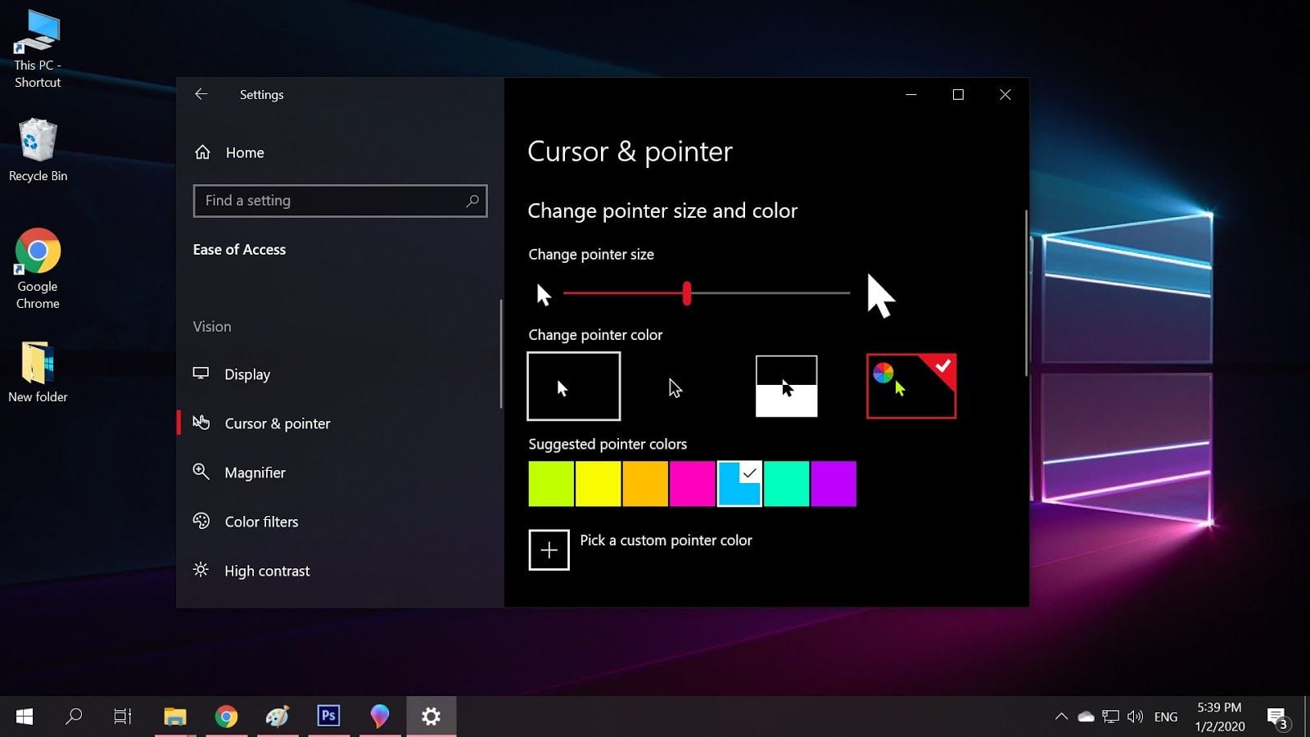Pick the lime green suggested pointer color
Viewport: 1310px width, 737px height.
(x=550, y=484)
